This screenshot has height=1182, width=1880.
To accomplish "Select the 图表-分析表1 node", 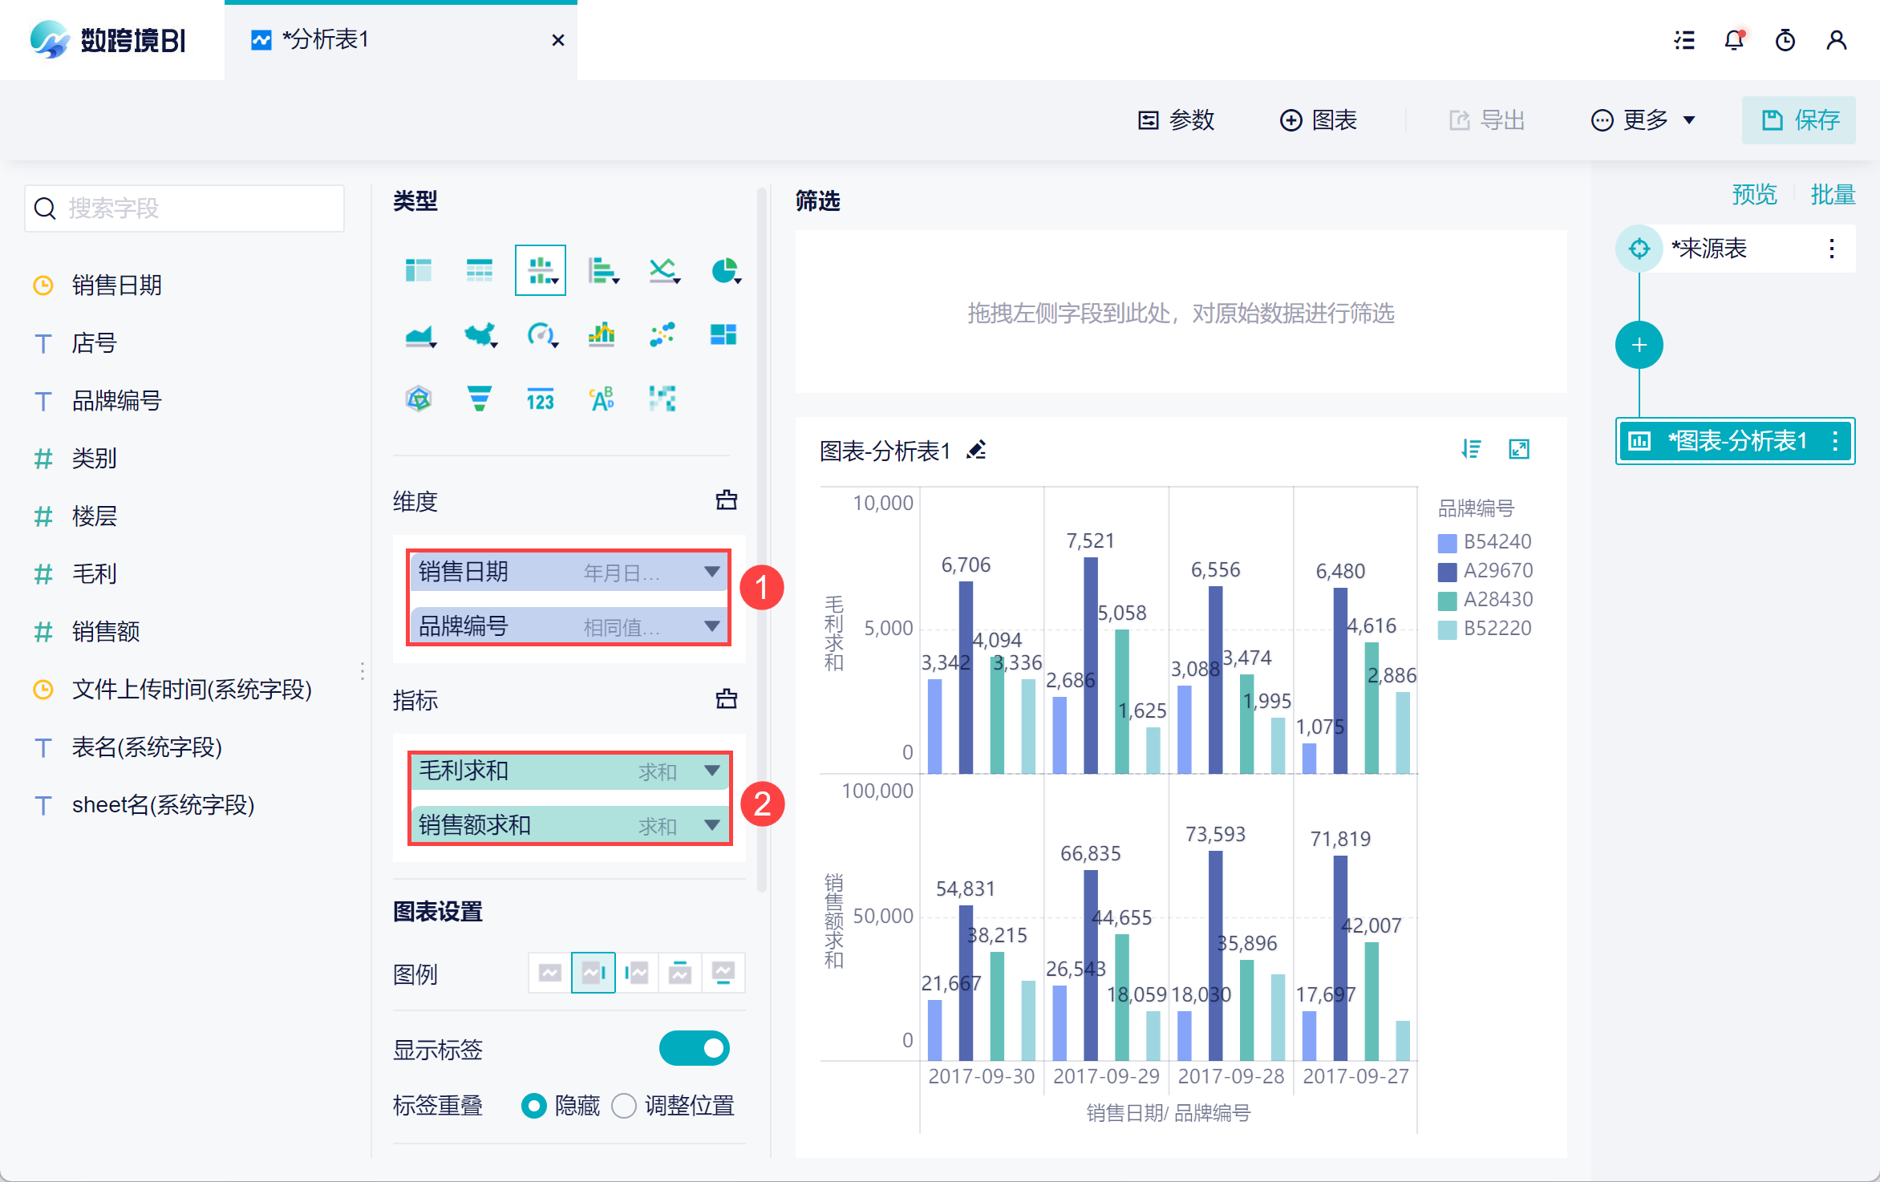I will coord(1736,441).
